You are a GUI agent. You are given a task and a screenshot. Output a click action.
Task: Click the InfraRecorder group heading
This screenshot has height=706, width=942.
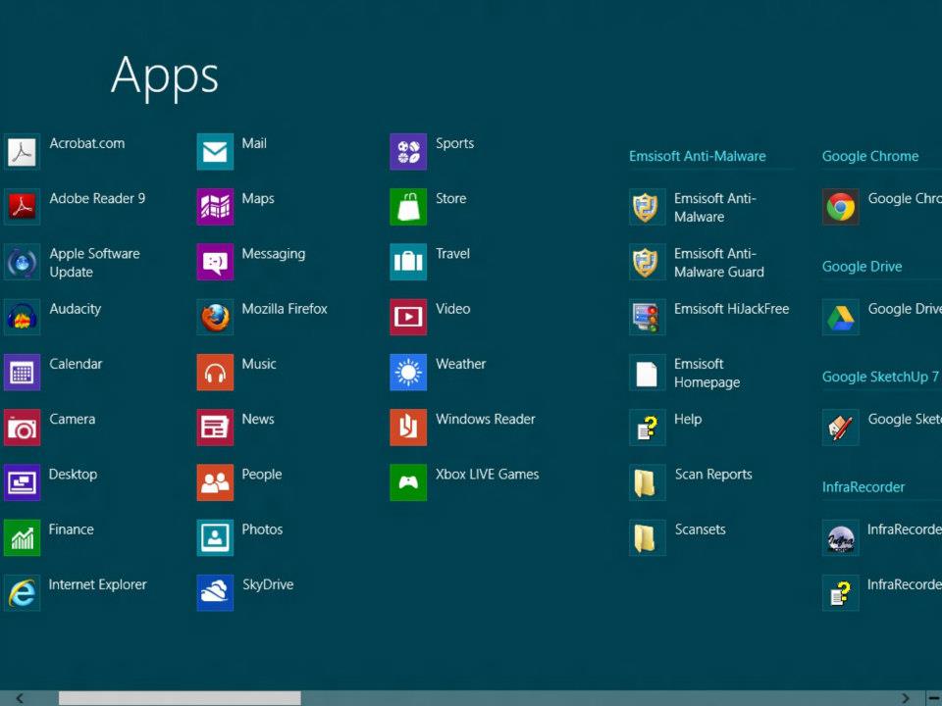863,487
